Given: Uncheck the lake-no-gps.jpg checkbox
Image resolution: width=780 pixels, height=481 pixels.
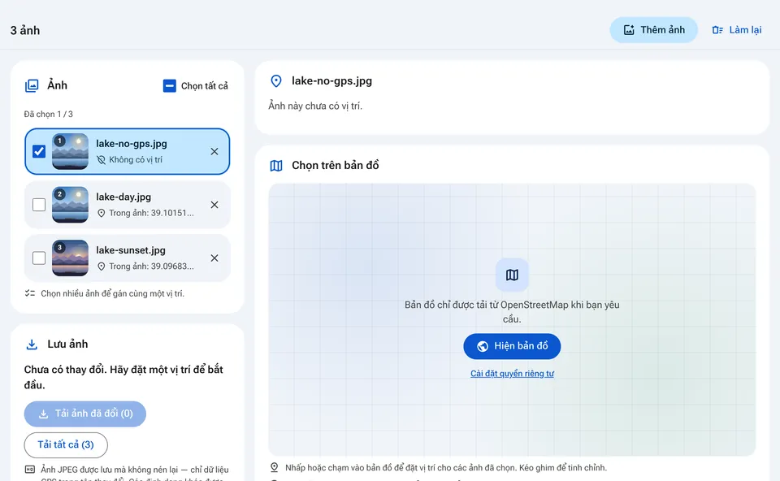Looking at the screenshot, I should [39, 151].
